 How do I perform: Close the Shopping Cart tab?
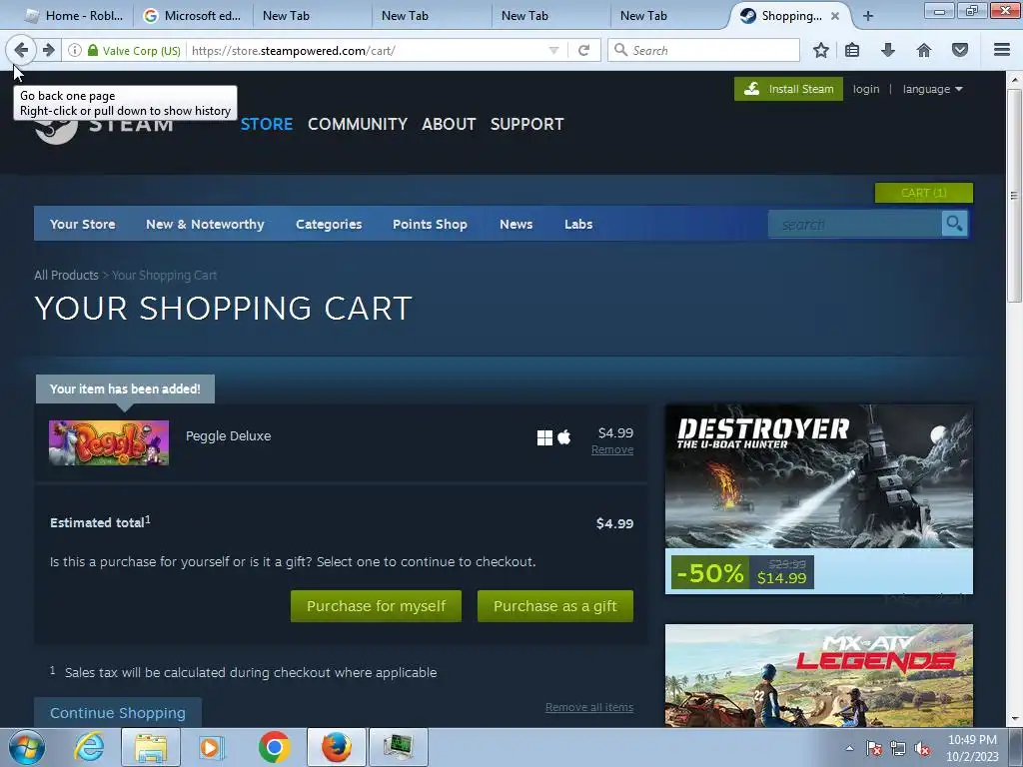[x=835, y=16]
